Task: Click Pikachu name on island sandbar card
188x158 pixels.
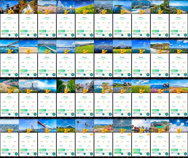Action: coord(122,18)
